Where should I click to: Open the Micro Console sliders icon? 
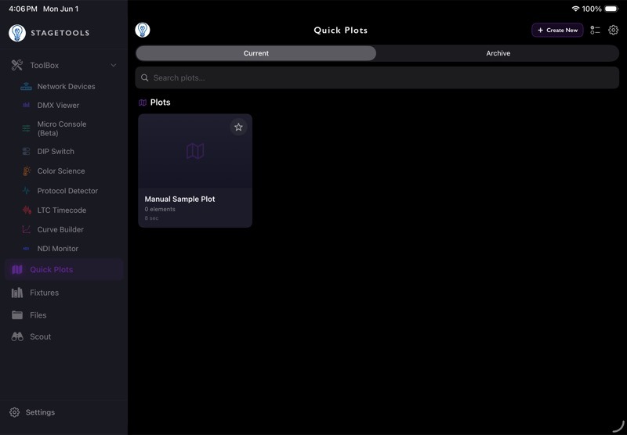(26, 128)
